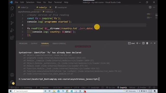Screen dimensions: 166x93
Task: Click the VS Code taskbar icon
Action: click(x=72, y=91)
